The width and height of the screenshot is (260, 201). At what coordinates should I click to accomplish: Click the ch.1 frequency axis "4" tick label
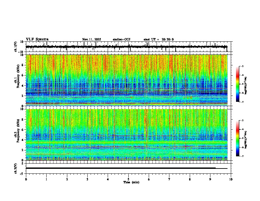[x=23, y=86]
